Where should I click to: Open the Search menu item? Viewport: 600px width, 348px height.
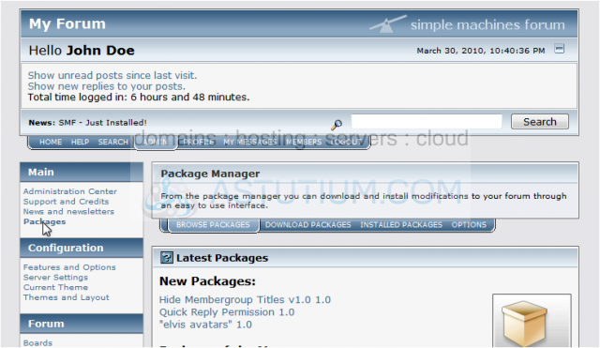(112, 142)
